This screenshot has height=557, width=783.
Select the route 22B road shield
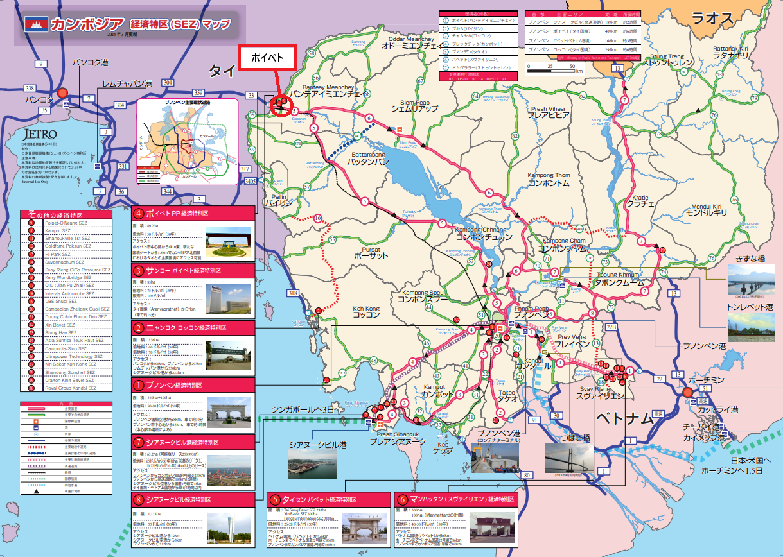point(611,327)
